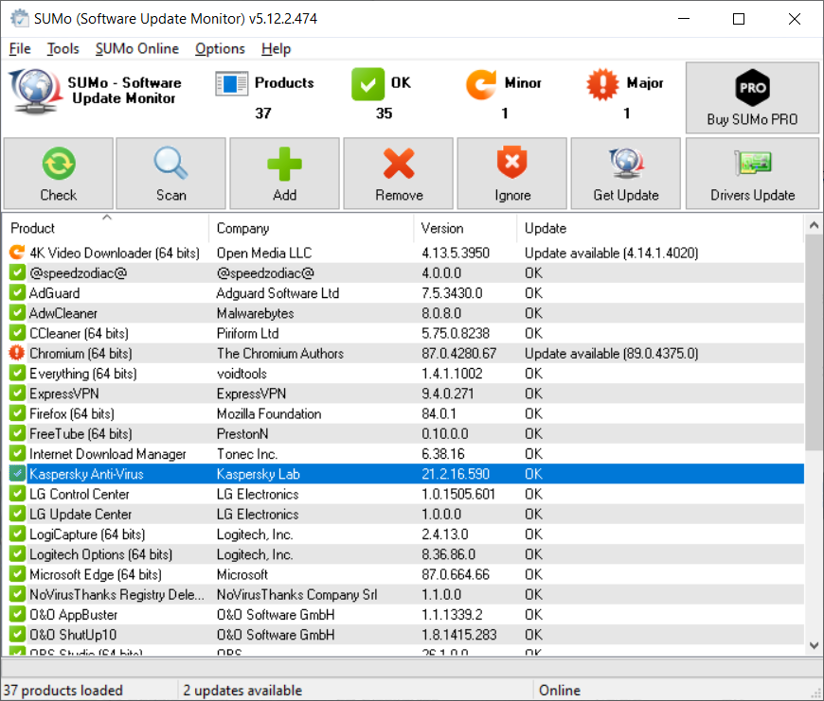The width and height of the screenshot is (824, 701).
Task: Open the Tools menu
Action: click(x=63, y=49)
